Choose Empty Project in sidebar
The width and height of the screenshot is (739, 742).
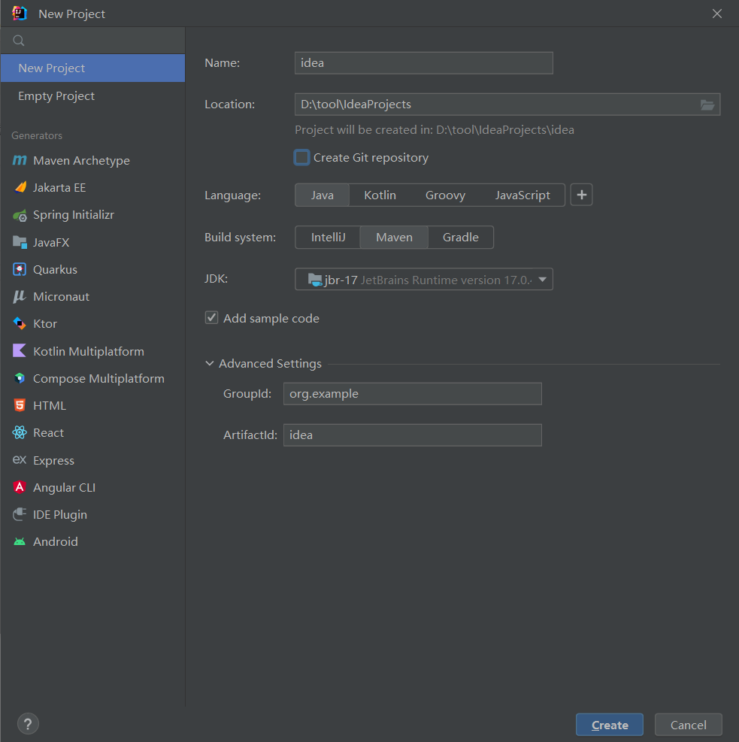coord(56,96)
